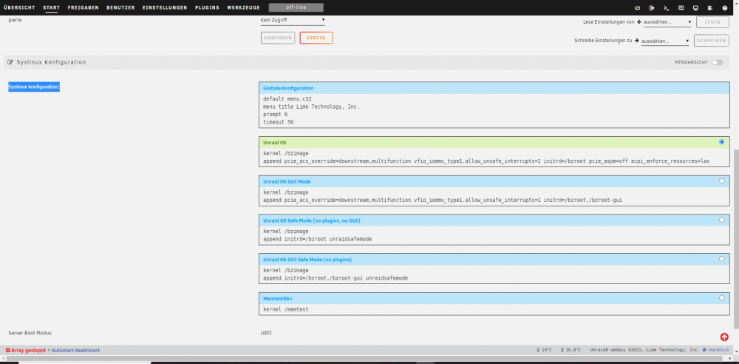This screenshot has height=364, width=739.
Task: Click into Unraid OS GUI Mode config text
Action: [494, 196]
